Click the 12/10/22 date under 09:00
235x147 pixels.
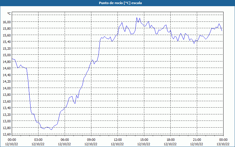coord(91,144)
